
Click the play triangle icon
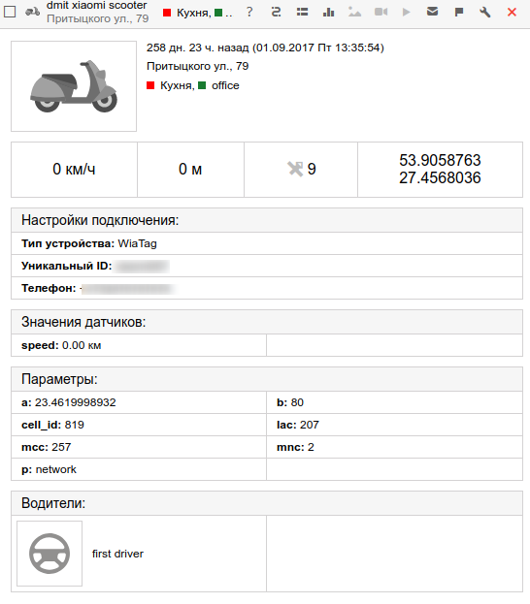tap(406, 13)
